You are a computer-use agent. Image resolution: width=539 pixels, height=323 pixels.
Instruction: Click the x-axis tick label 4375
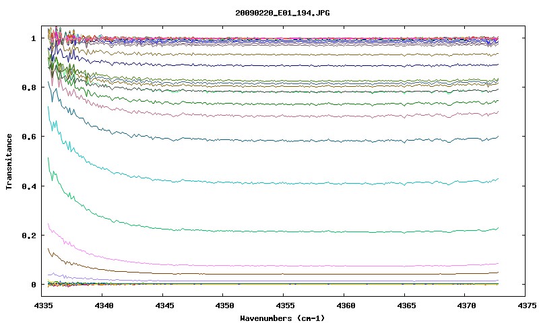tap(526, 306)
